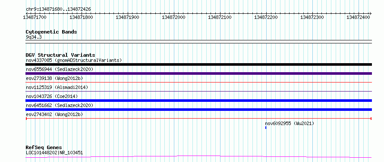Image resolution: width=384 pixels, height=162 pixels.
Task: Select the 9q34.3 band label
Action: 34,37
